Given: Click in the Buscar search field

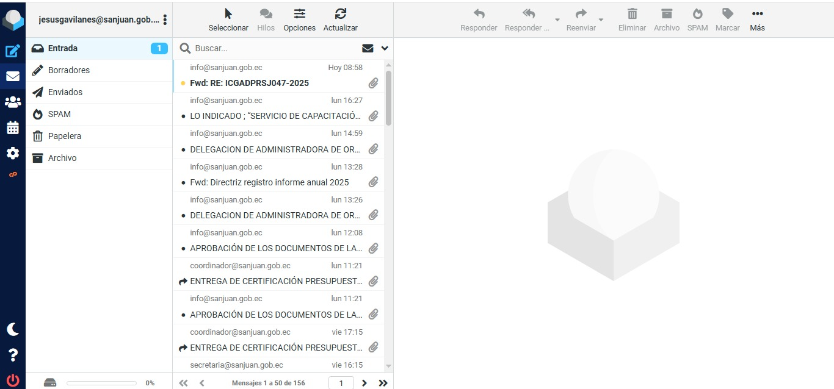Looking at the screenshot, I should click(x=275, y=48).
